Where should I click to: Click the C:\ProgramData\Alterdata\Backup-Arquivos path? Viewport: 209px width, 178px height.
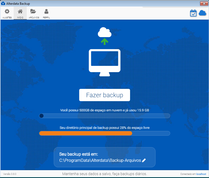click(100, 160)
